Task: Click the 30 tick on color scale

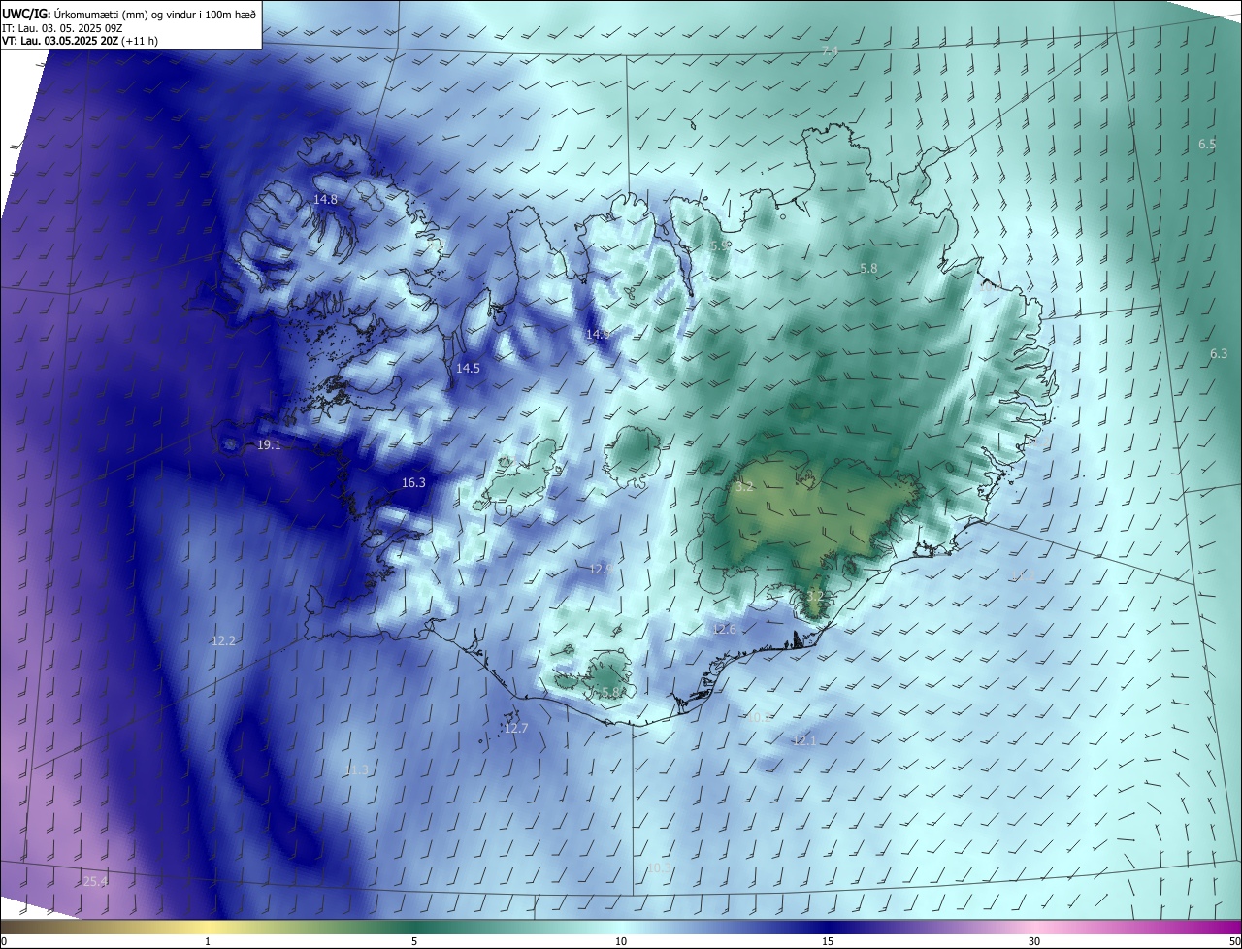Action: click(1034, 941)
